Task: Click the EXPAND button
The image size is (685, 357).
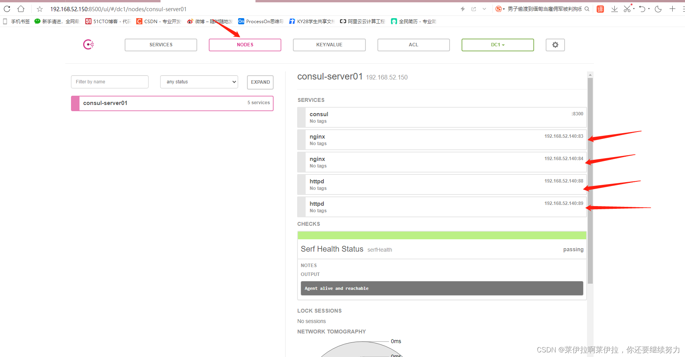Action: (x=260, y=82)
